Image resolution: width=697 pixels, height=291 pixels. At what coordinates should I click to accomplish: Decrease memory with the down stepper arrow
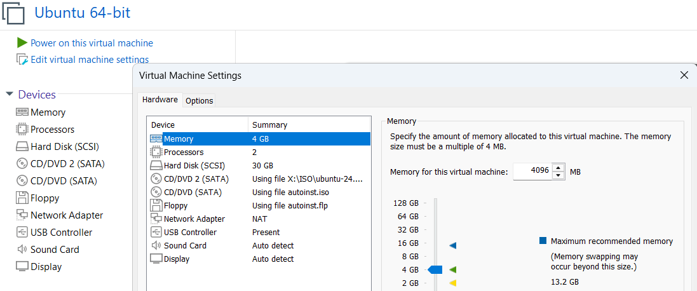tap(558, 175)
